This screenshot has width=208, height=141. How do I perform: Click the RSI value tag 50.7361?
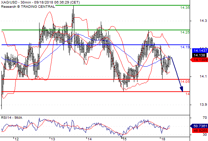199,126
